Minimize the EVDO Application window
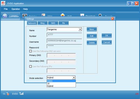 129,4
